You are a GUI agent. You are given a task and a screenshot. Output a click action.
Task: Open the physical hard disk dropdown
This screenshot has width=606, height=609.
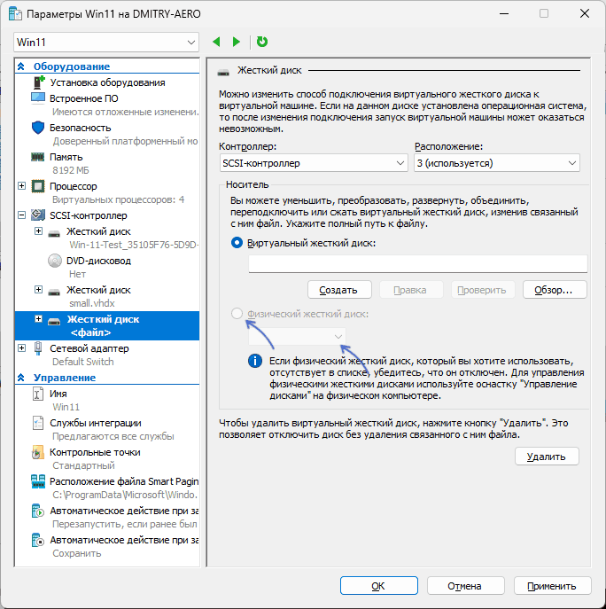point(297,336)
